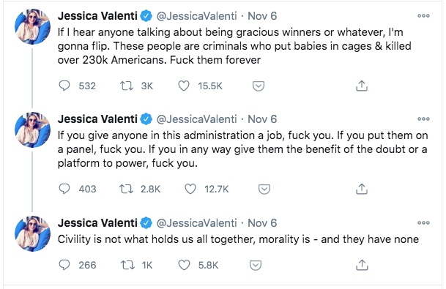Like the tweet with 15.5K likes

(184, 86)
